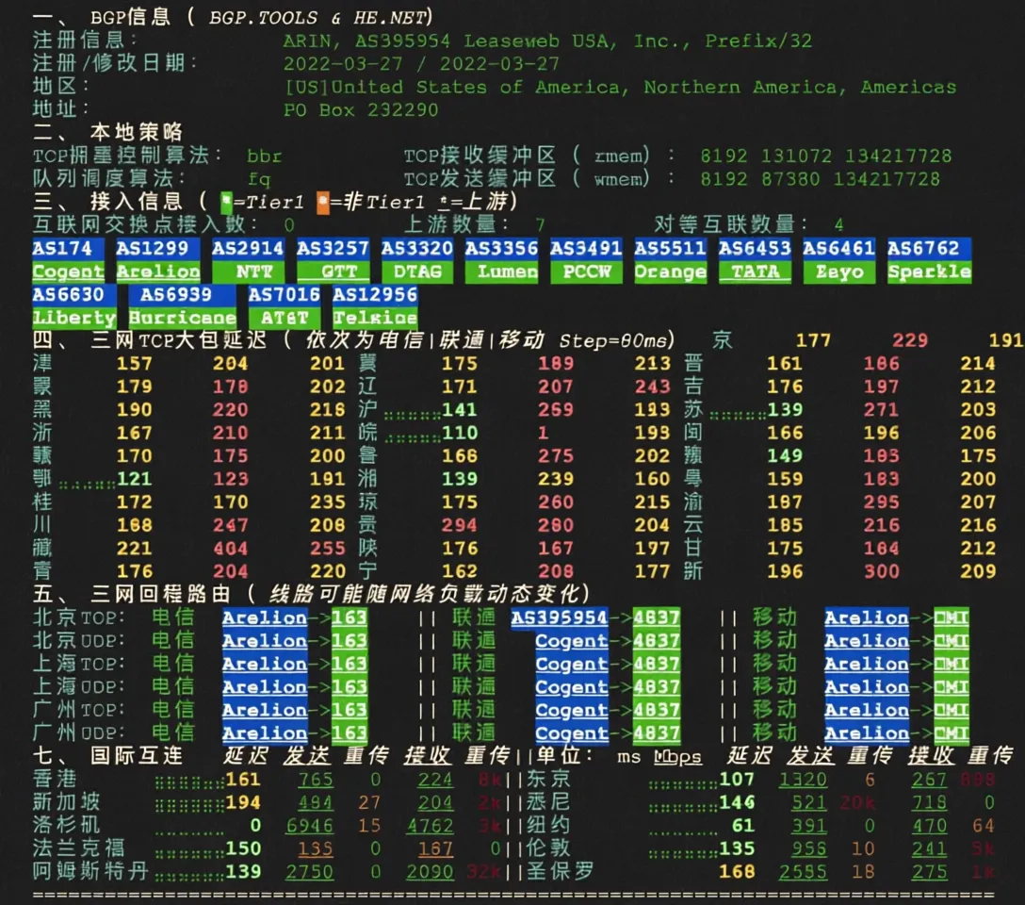Click 圣保罗 send speed 2555
Screen dimensions: 1025x905
803,872
